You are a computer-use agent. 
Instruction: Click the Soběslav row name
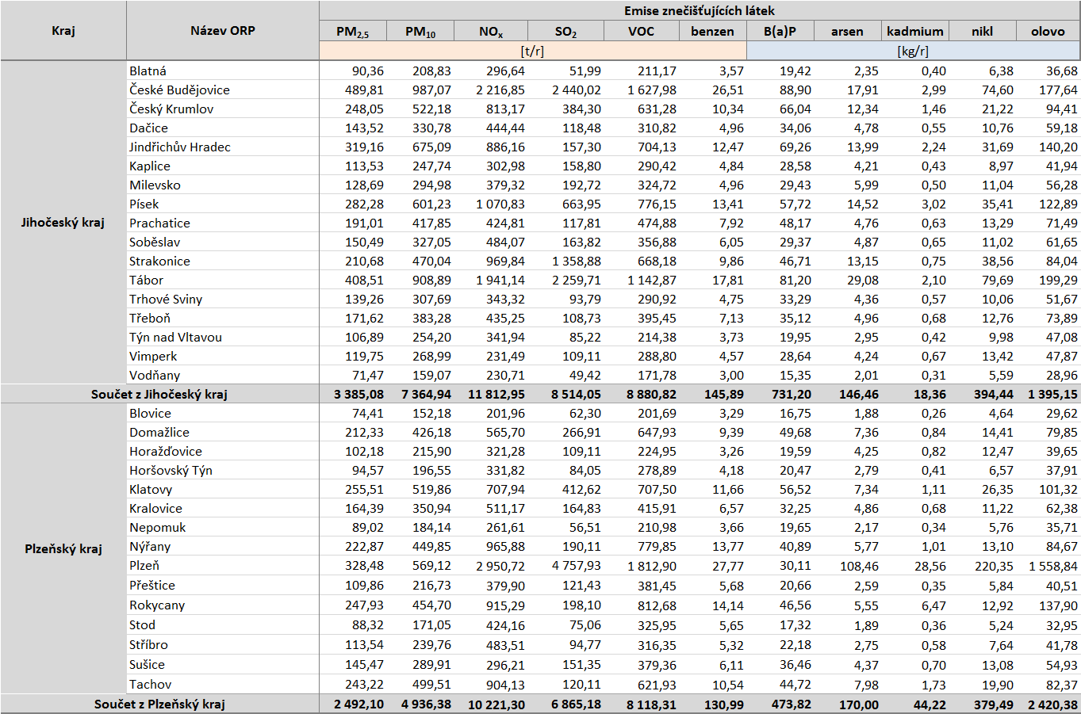pos(155,242)
